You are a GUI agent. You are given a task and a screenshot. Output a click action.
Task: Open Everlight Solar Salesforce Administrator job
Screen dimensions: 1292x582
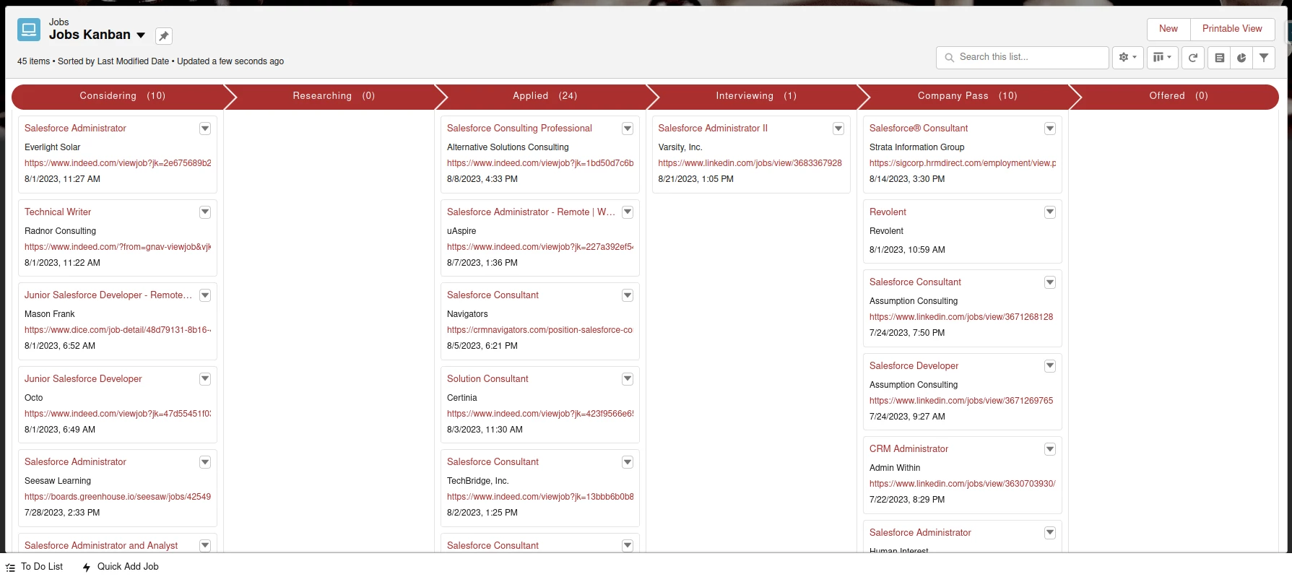pos(75,129)
